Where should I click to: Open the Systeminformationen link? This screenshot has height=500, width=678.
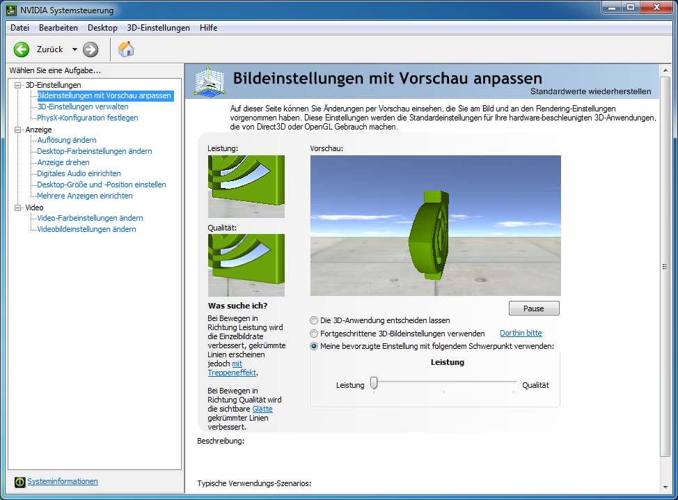[x=63, y=481]
